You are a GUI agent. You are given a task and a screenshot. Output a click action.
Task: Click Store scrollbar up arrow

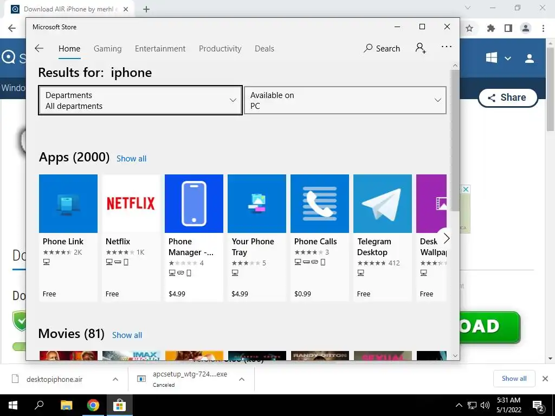click(x=455, y=66)
